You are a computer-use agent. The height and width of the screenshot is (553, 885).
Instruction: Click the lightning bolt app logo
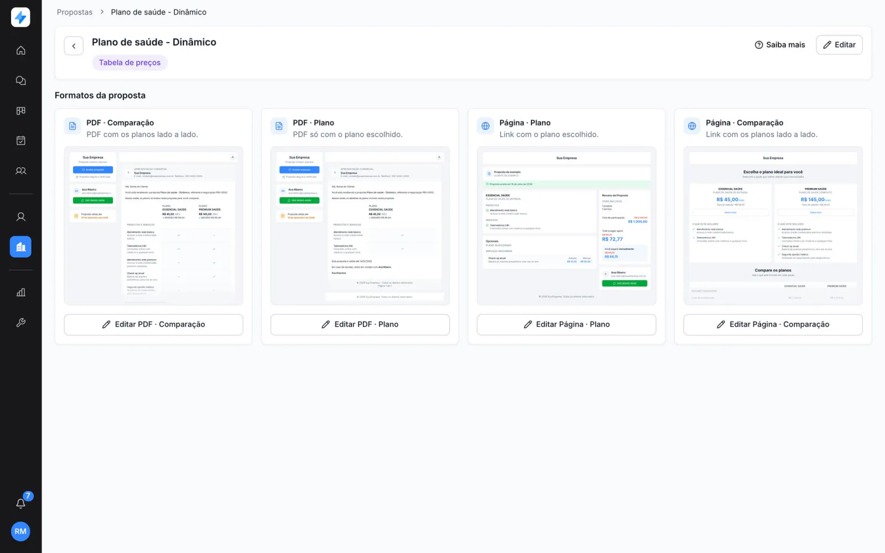(20, 17)
